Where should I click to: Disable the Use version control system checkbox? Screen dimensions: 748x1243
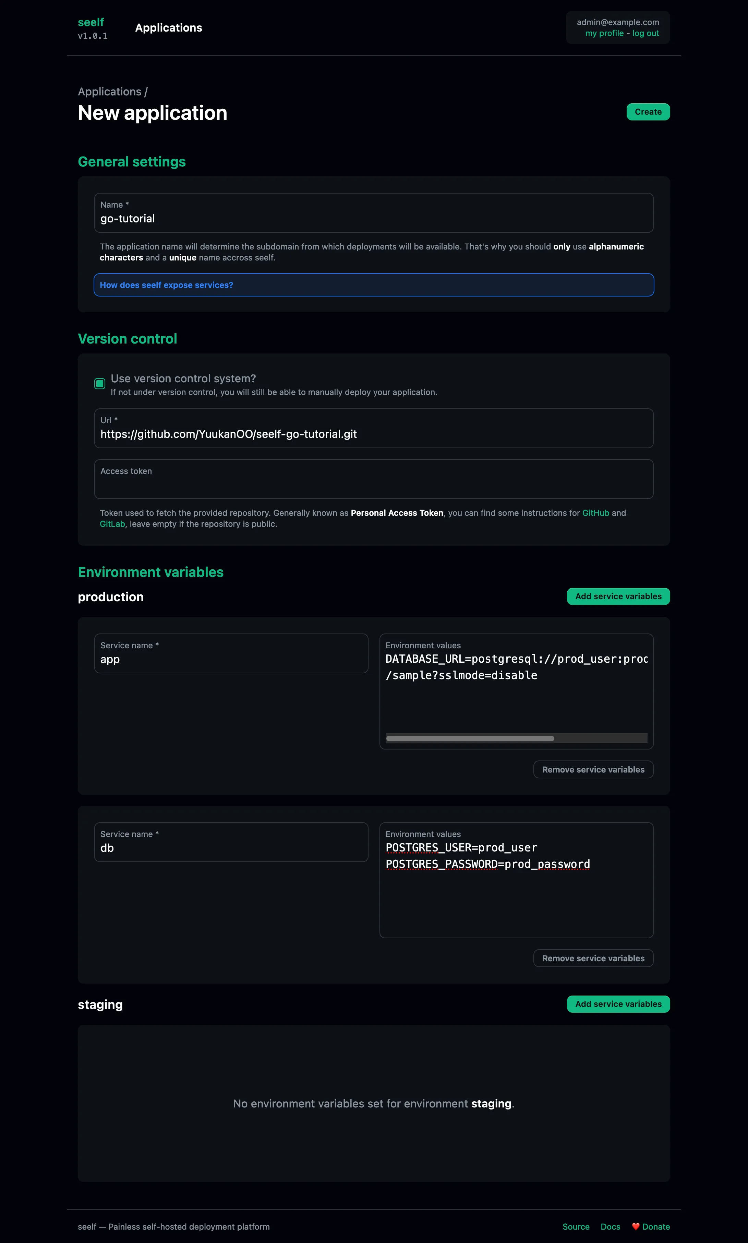(100, 383)
